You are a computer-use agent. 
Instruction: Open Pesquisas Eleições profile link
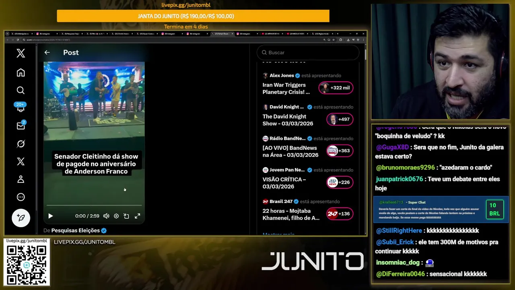point(76,230)
